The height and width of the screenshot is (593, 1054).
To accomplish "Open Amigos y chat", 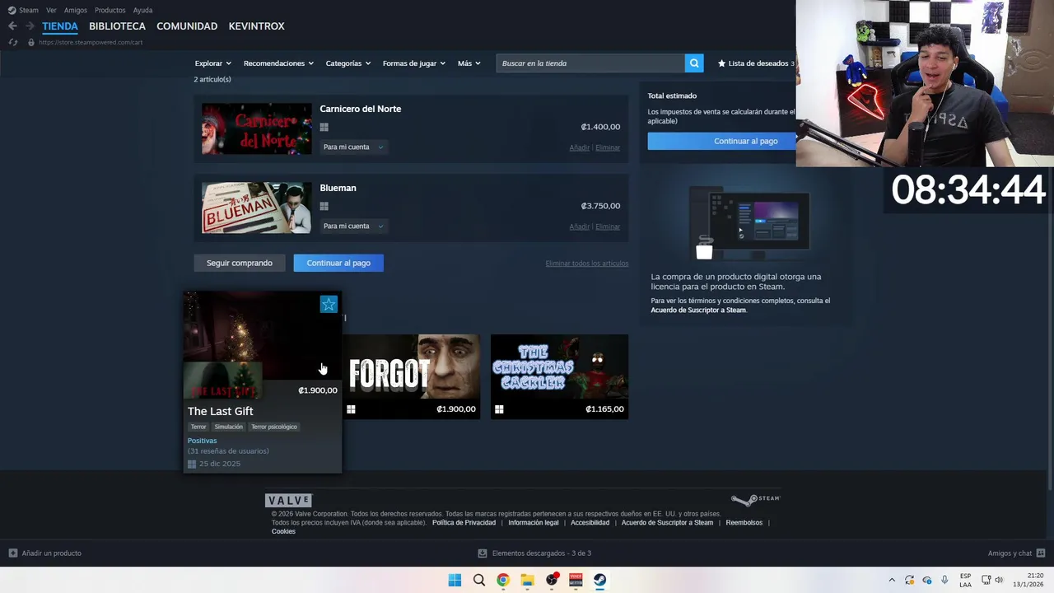I will click(x=1016, y=553).
